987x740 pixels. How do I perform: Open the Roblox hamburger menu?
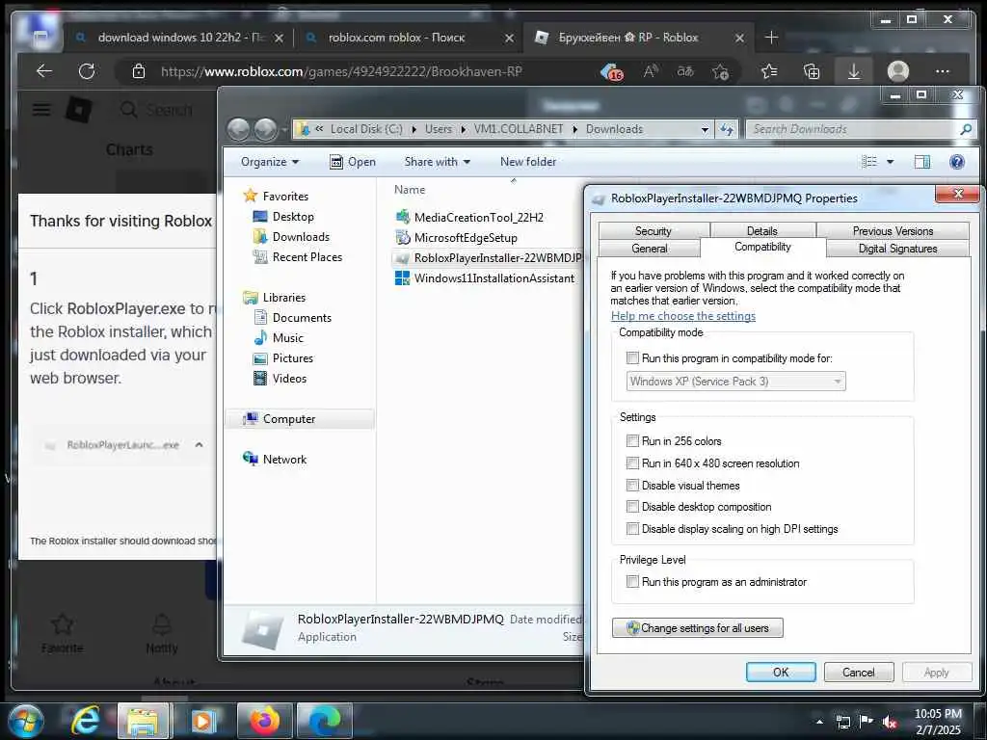41,110
